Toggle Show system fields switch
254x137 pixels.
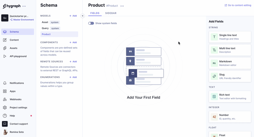[91, 23]
